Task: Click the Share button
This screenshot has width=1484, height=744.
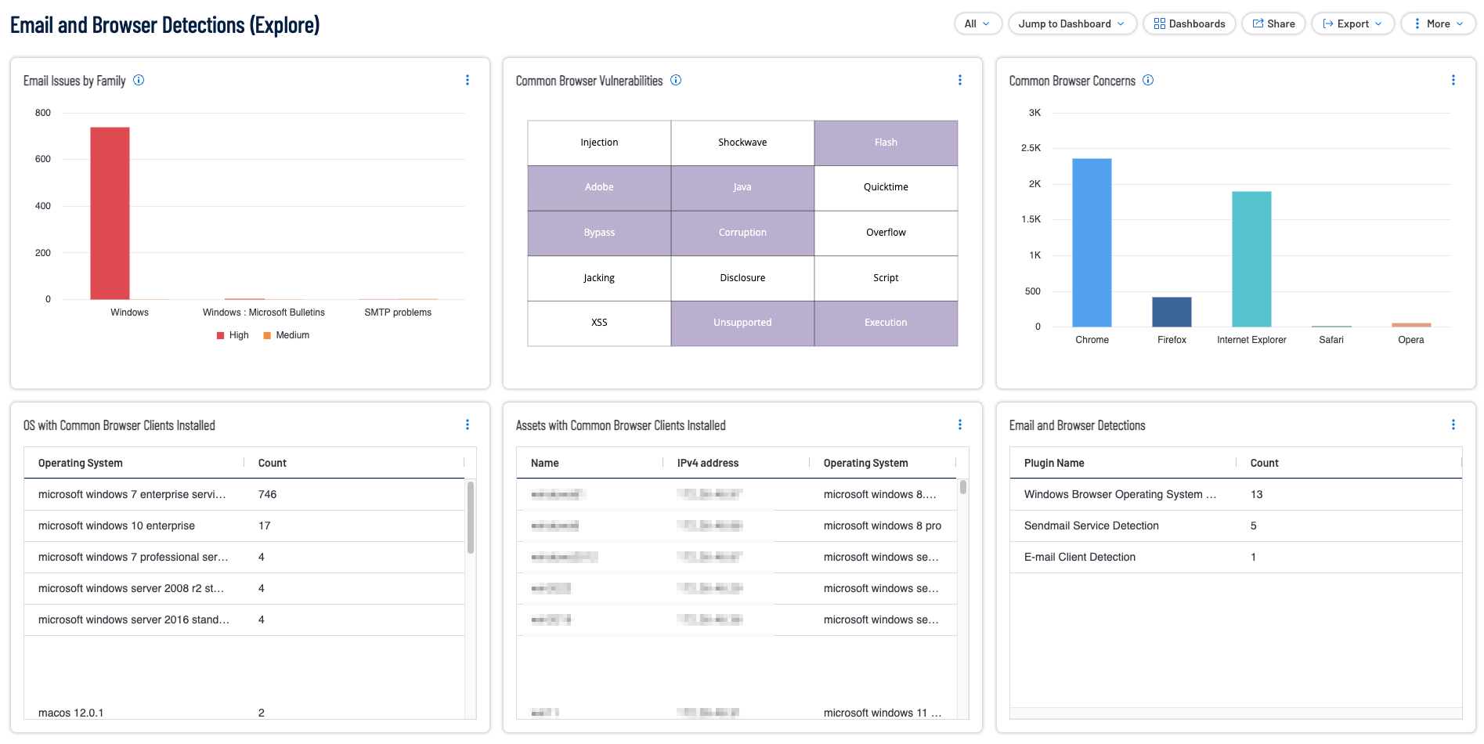Action: [1273, 23]
